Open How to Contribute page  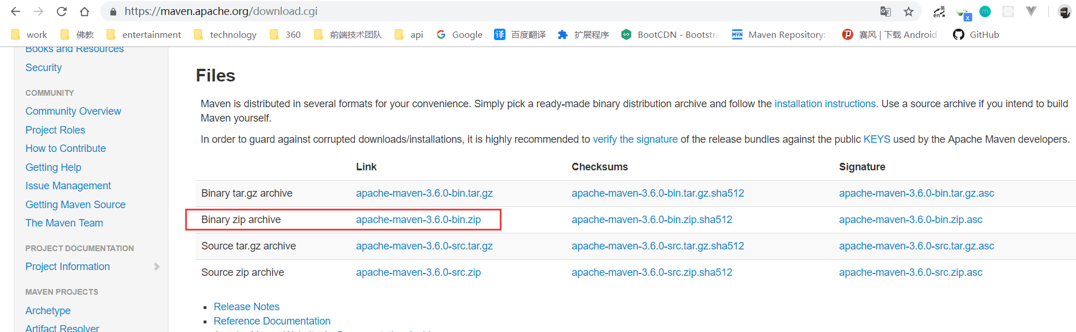pos(66,149)
